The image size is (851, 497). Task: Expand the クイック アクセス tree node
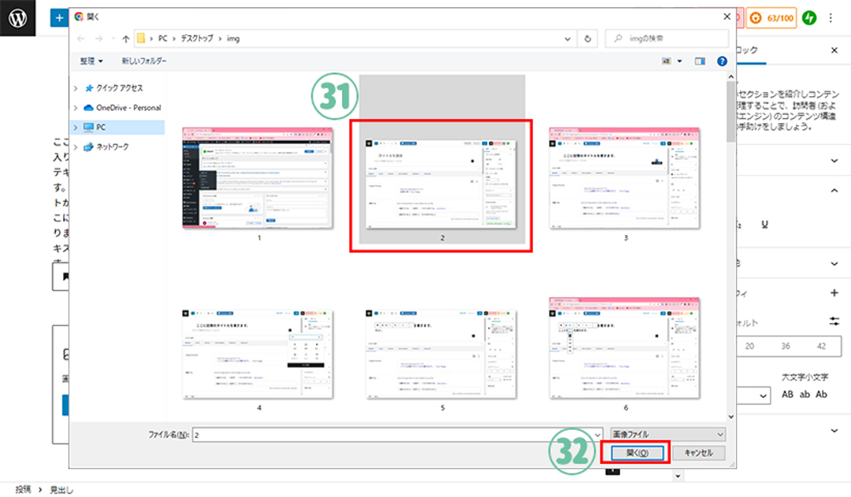[x=76, y=87]
